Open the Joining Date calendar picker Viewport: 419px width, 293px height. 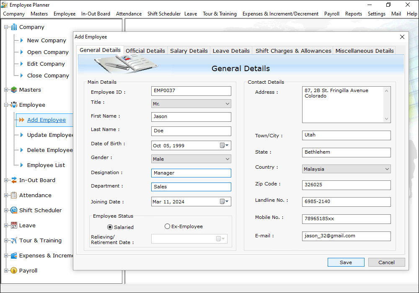coord(224,201)
